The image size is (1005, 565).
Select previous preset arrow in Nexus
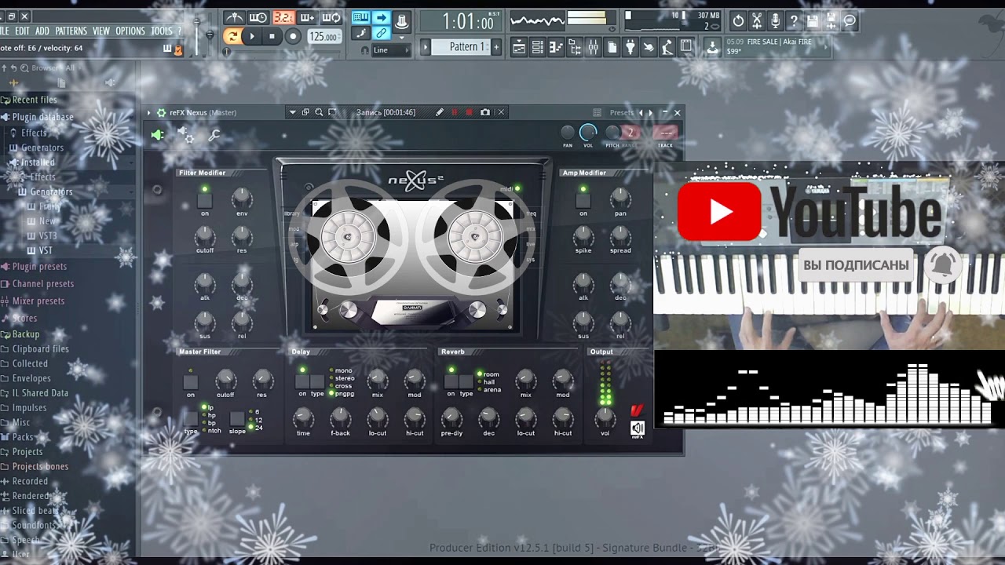pyautogui.click(x=641, y=113)
